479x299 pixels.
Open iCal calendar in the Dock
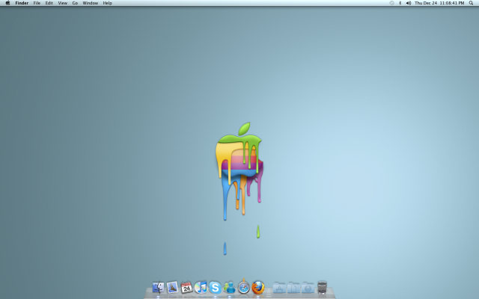(x=186, y=287)
